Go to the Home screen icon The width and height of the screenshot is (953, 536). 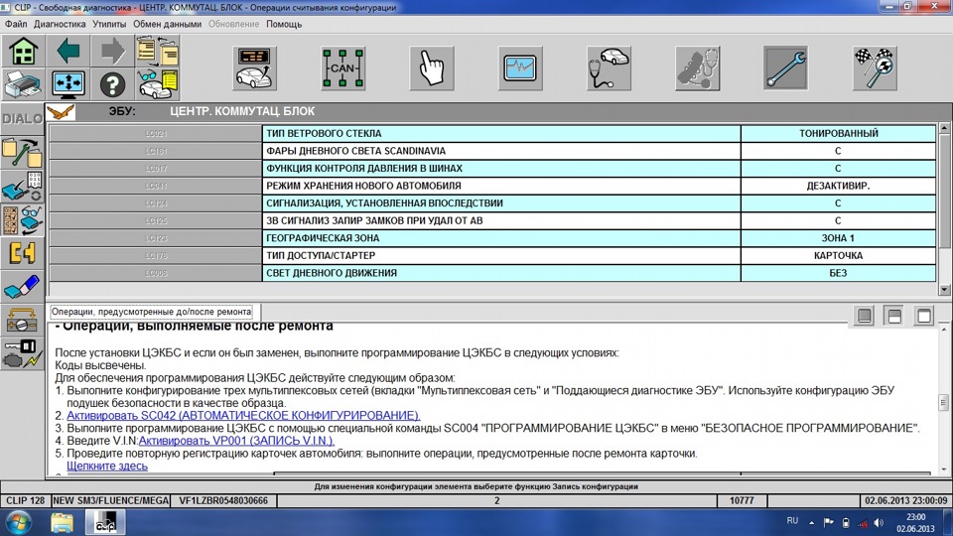click(x=23, y=51)
